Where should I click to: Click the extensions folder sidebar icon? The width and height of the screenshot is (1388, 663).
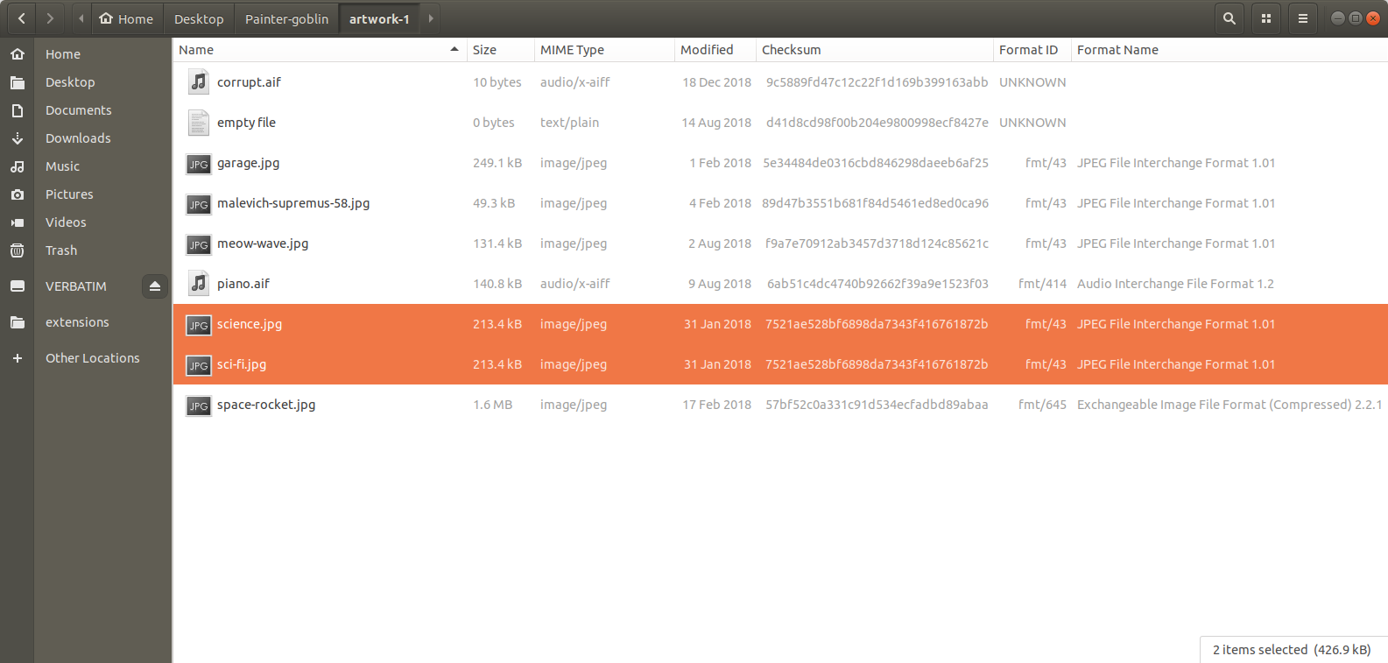(x=18, y=322)
